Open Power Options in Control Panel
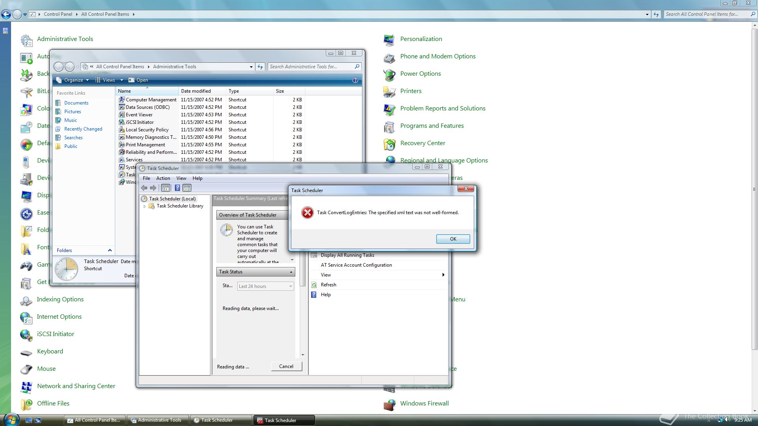758x426 pixels. click(420, 74)
